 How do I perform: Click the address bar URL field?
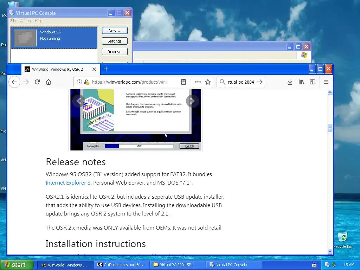(x=130, y=82)
